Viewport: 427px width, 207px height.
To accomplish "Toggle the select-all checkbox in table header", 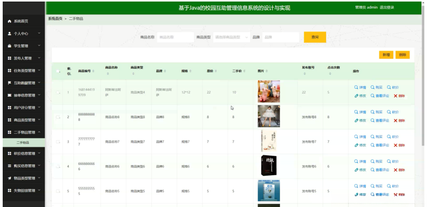I will tap(58, 71).
